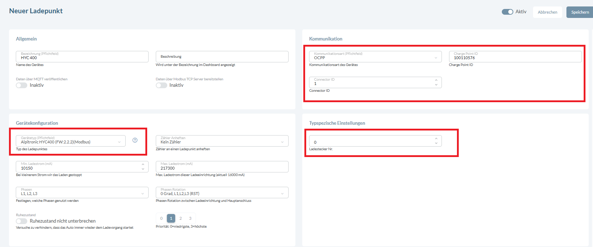Viewport: 593px width, 247px height.
Task: Click the Speichern button
Action: [580, 12]
